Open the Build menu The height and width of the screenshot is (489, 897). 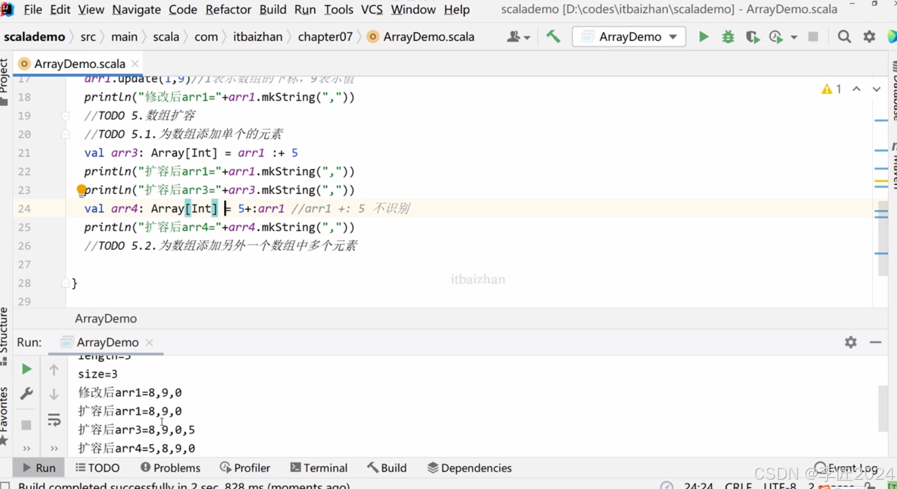click(273, 9)
